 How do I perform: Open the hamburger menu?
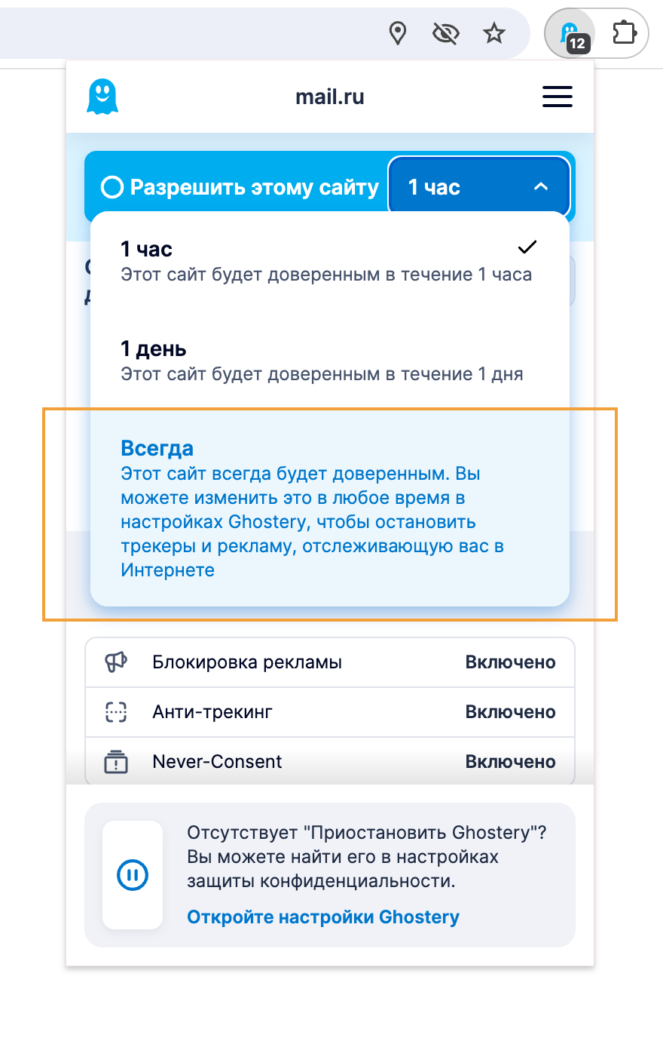557,97
